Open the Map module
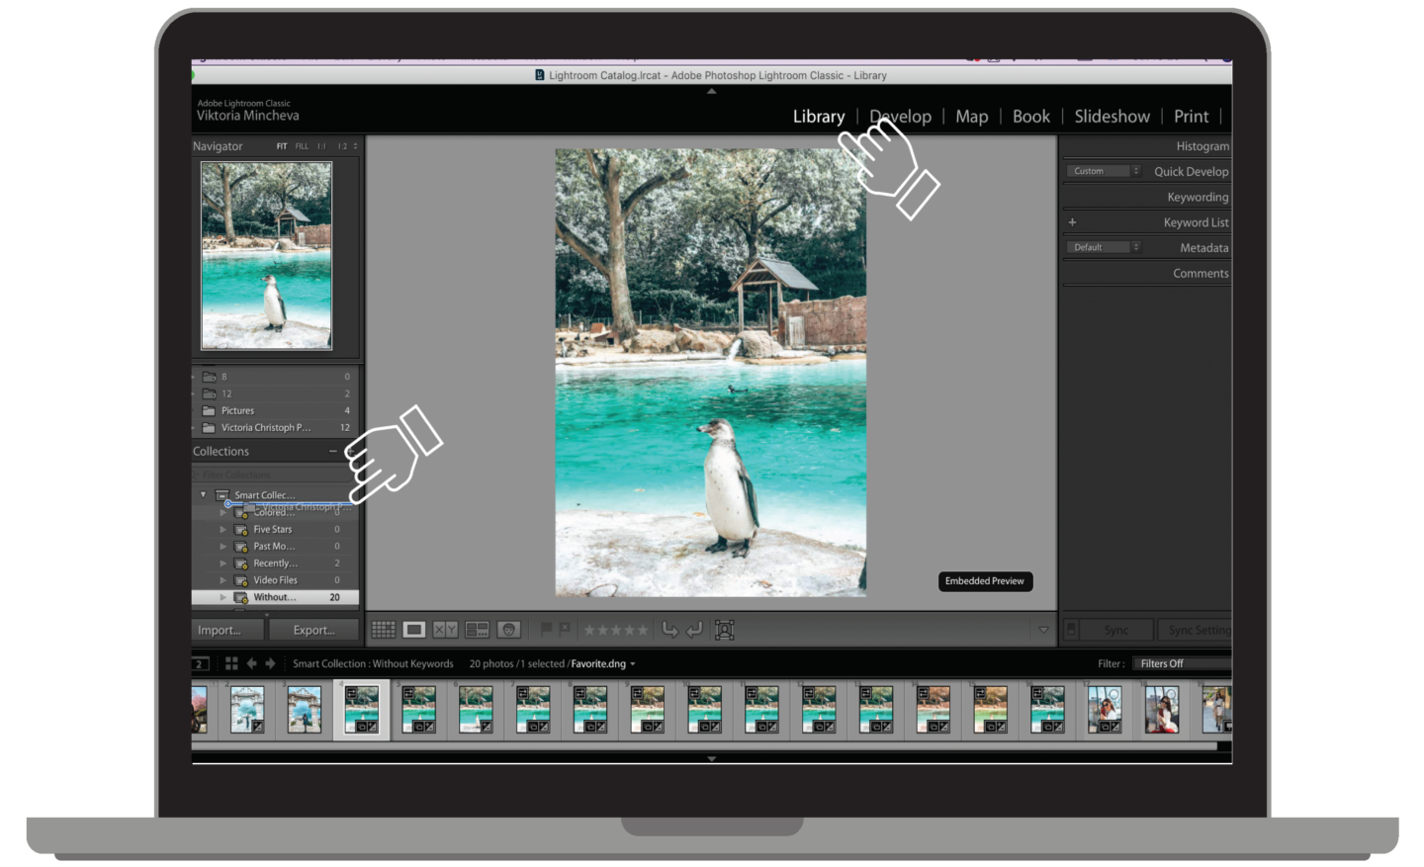Viewport: 1424px width, 867px height. [x=972, y=117]
